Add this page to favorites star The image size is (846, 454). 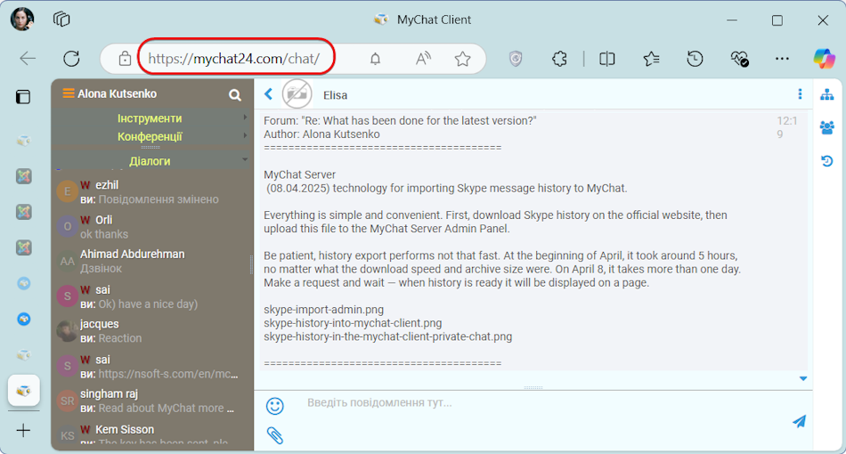[x=462, y=58]
